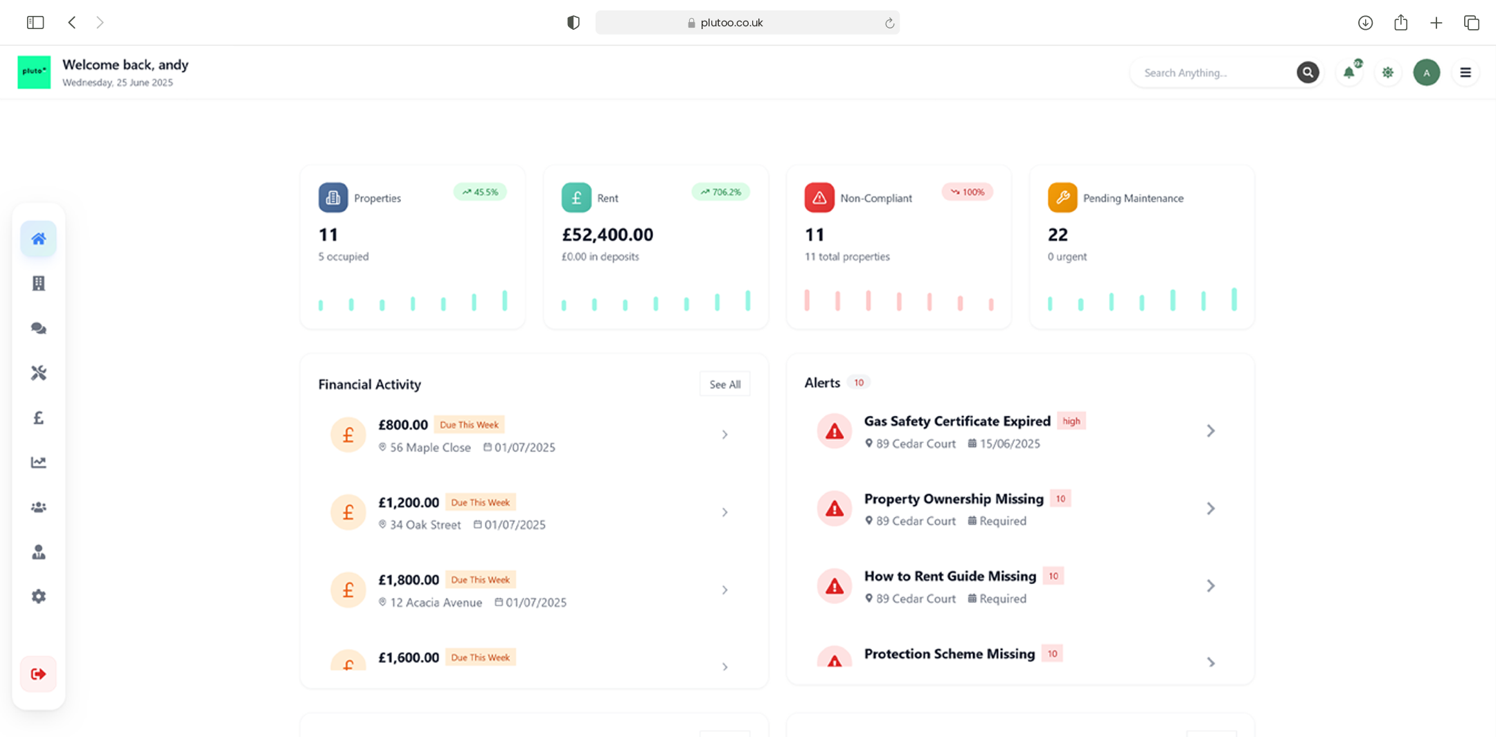Open the settings gear in sidebar
This screenshot has width=1496, height=737.
coord(39,597)
